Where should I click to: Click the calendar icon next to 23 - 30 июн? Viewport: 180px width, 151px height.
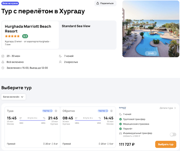(3, 56)
